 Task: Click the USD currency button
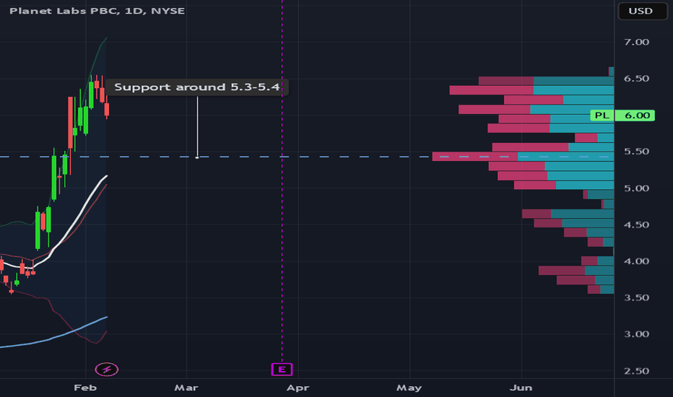pyautogui.click(x=642, y=11)
